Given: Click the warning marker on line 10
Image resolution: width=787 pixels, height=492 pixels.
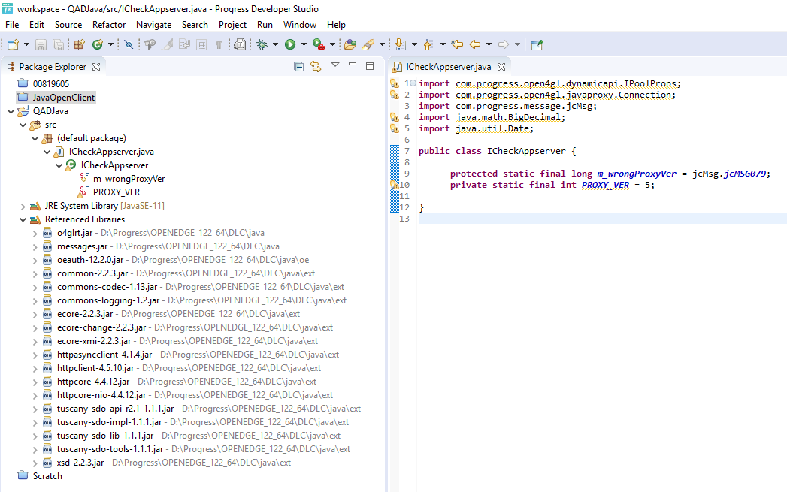Looking at the screenshot, I should (395, 185).
